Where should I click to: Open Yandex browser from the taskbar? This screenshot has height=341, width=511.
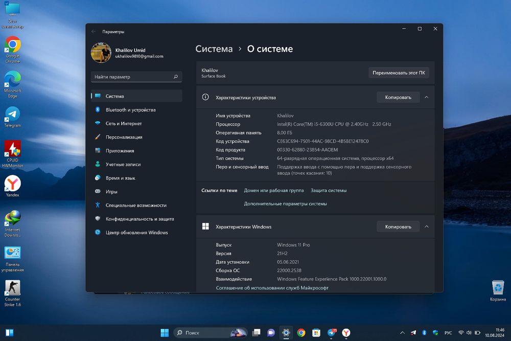[346, 333]
